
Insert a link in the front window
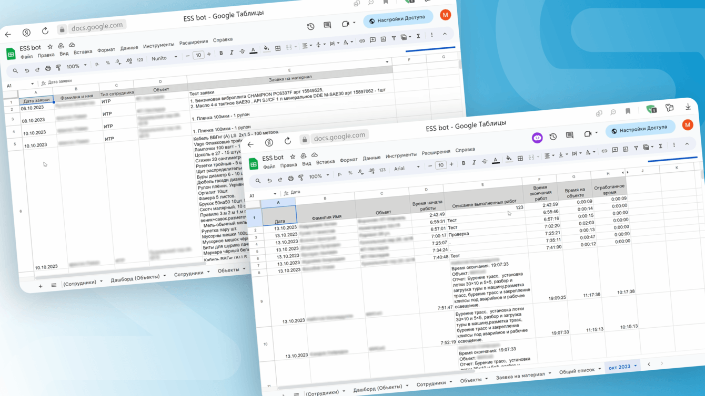pyautogui.click(x=604, y=151)
